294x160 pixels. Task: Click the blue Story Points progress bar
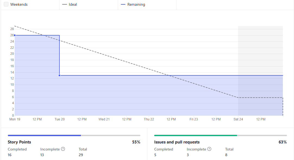tap(44, 135)
